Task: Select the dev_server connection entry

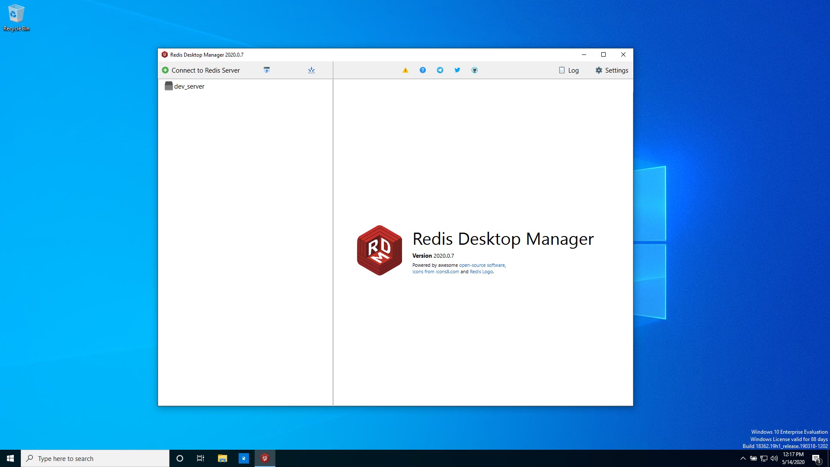Action: pyautogui.click(x=189, y=86)
